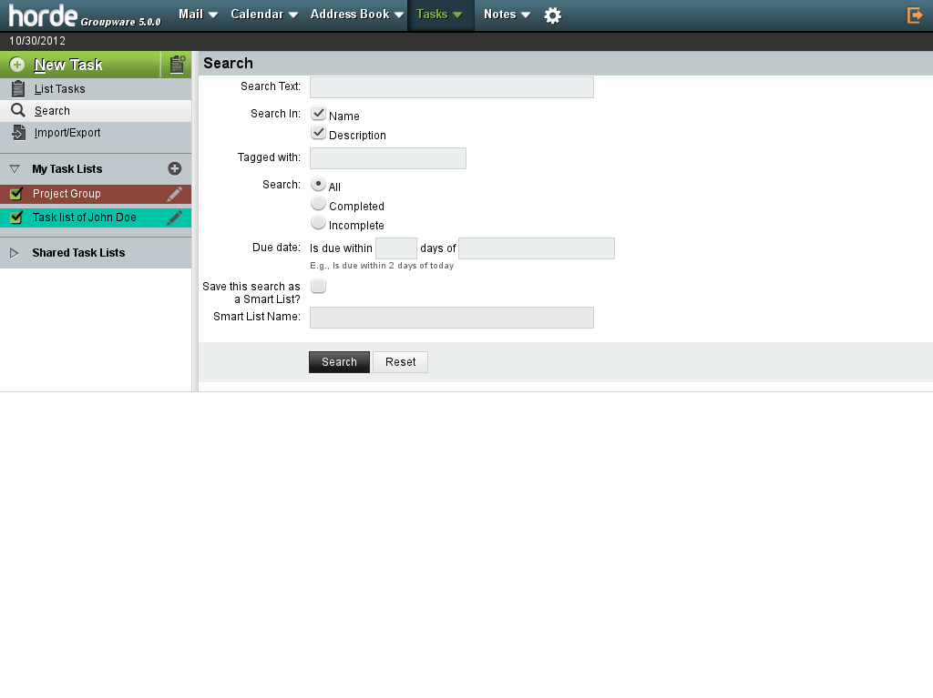Add a new task list with plus icon
The width and height of the screenshot is (933, 698).
tap(174, 169)
